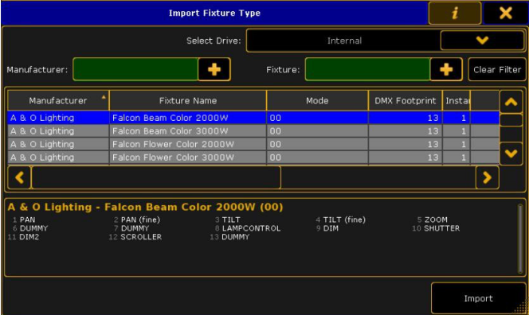This screenshot has height=315, width=529.
Task: Click the right arrow of the horizontal scrollbar
Action: click(487, 177)
